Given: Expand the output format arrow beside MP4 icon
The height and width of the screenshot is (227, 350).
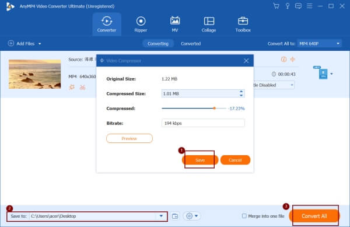Looking at the screenshot, I should click(x=331, y=74).
